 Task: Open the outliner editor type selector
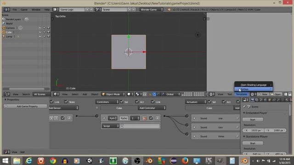click(7, 94)
